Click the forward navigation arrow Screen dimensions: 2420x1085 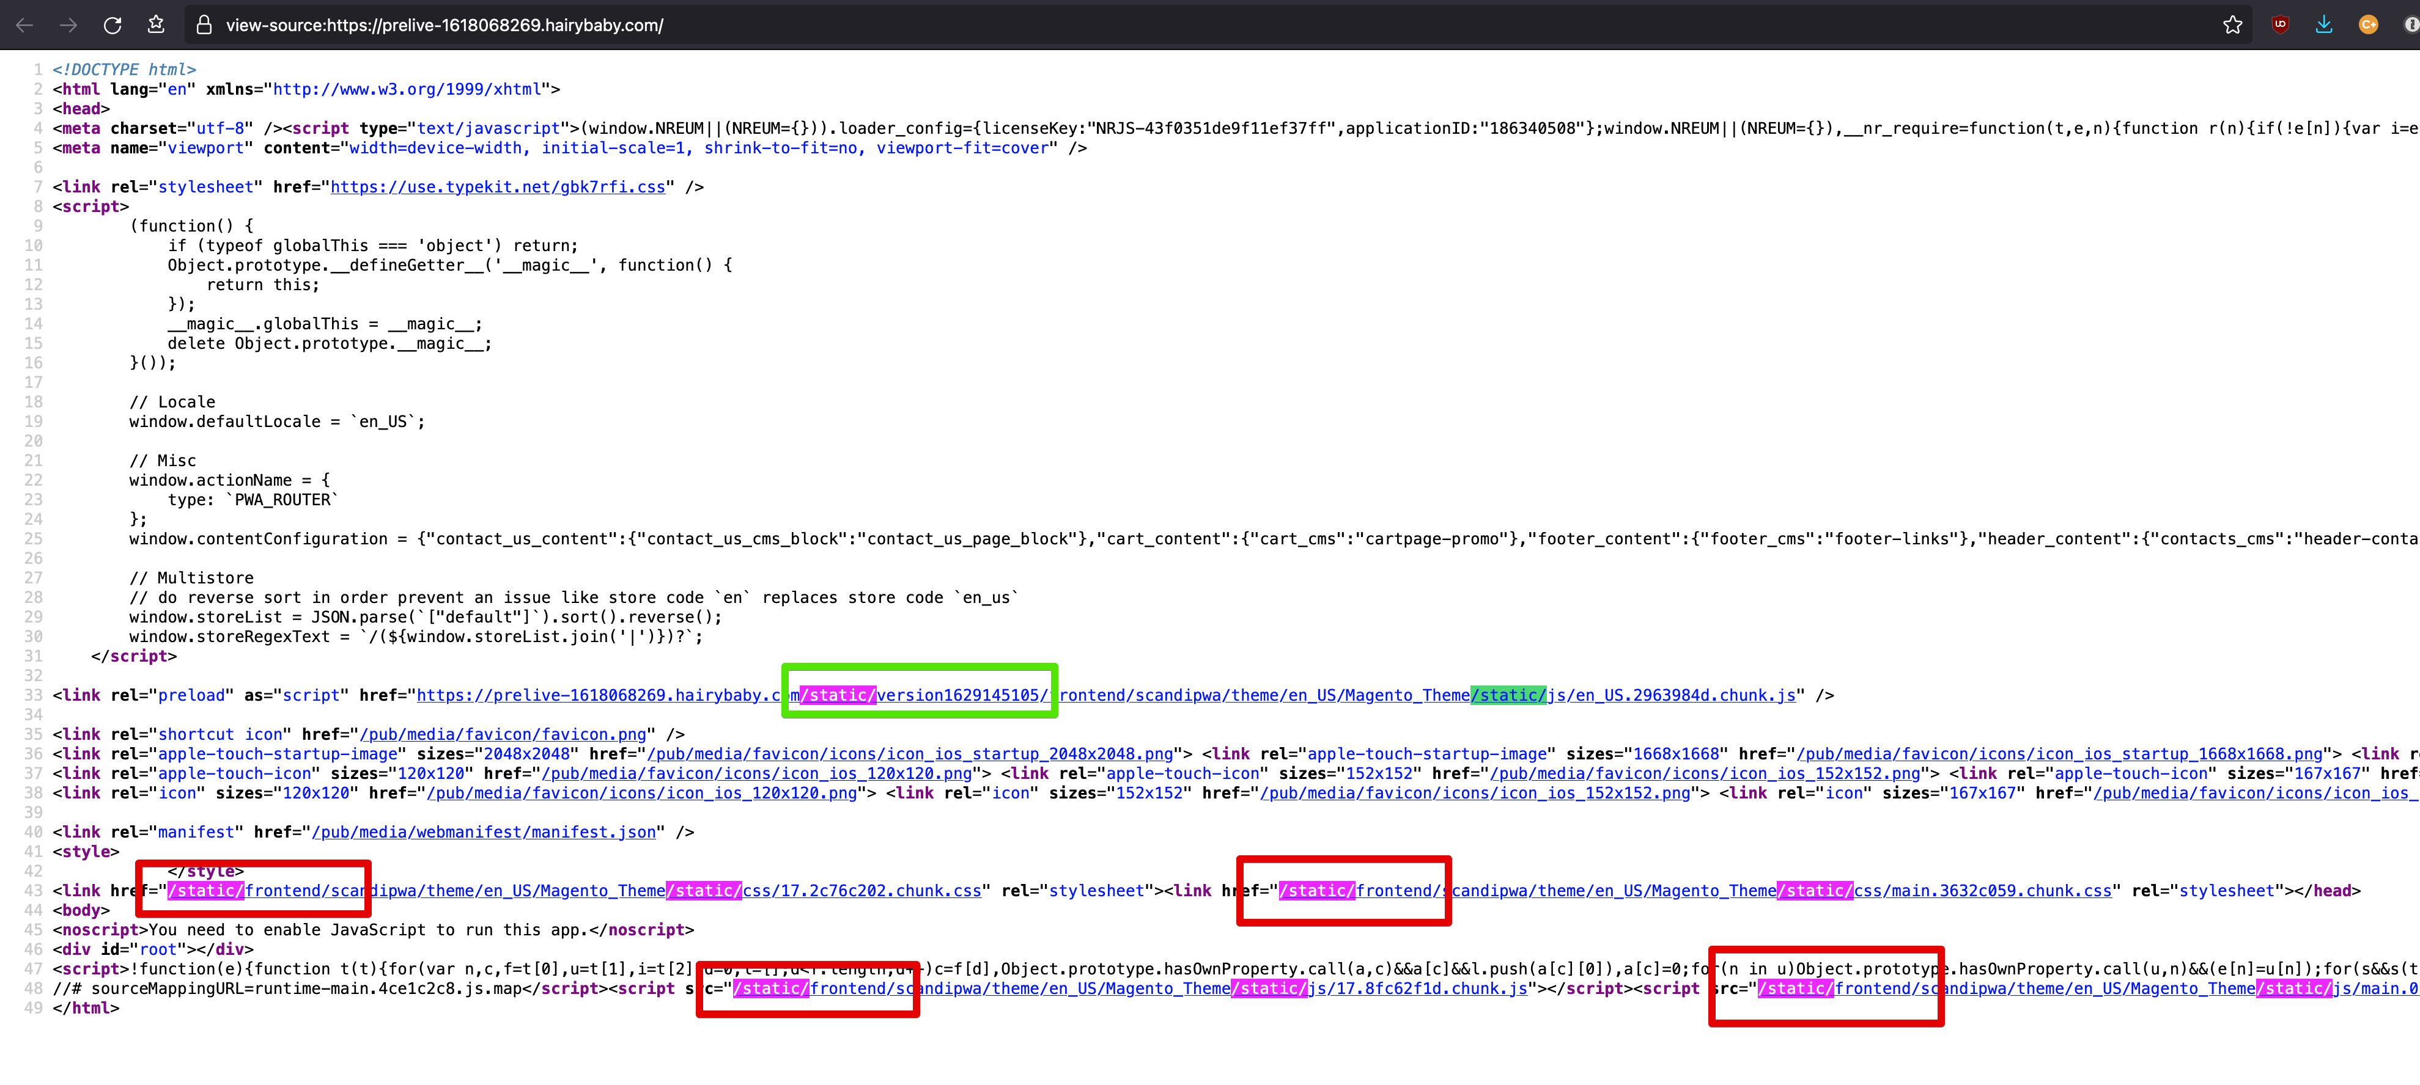click(x=68, y=24)
